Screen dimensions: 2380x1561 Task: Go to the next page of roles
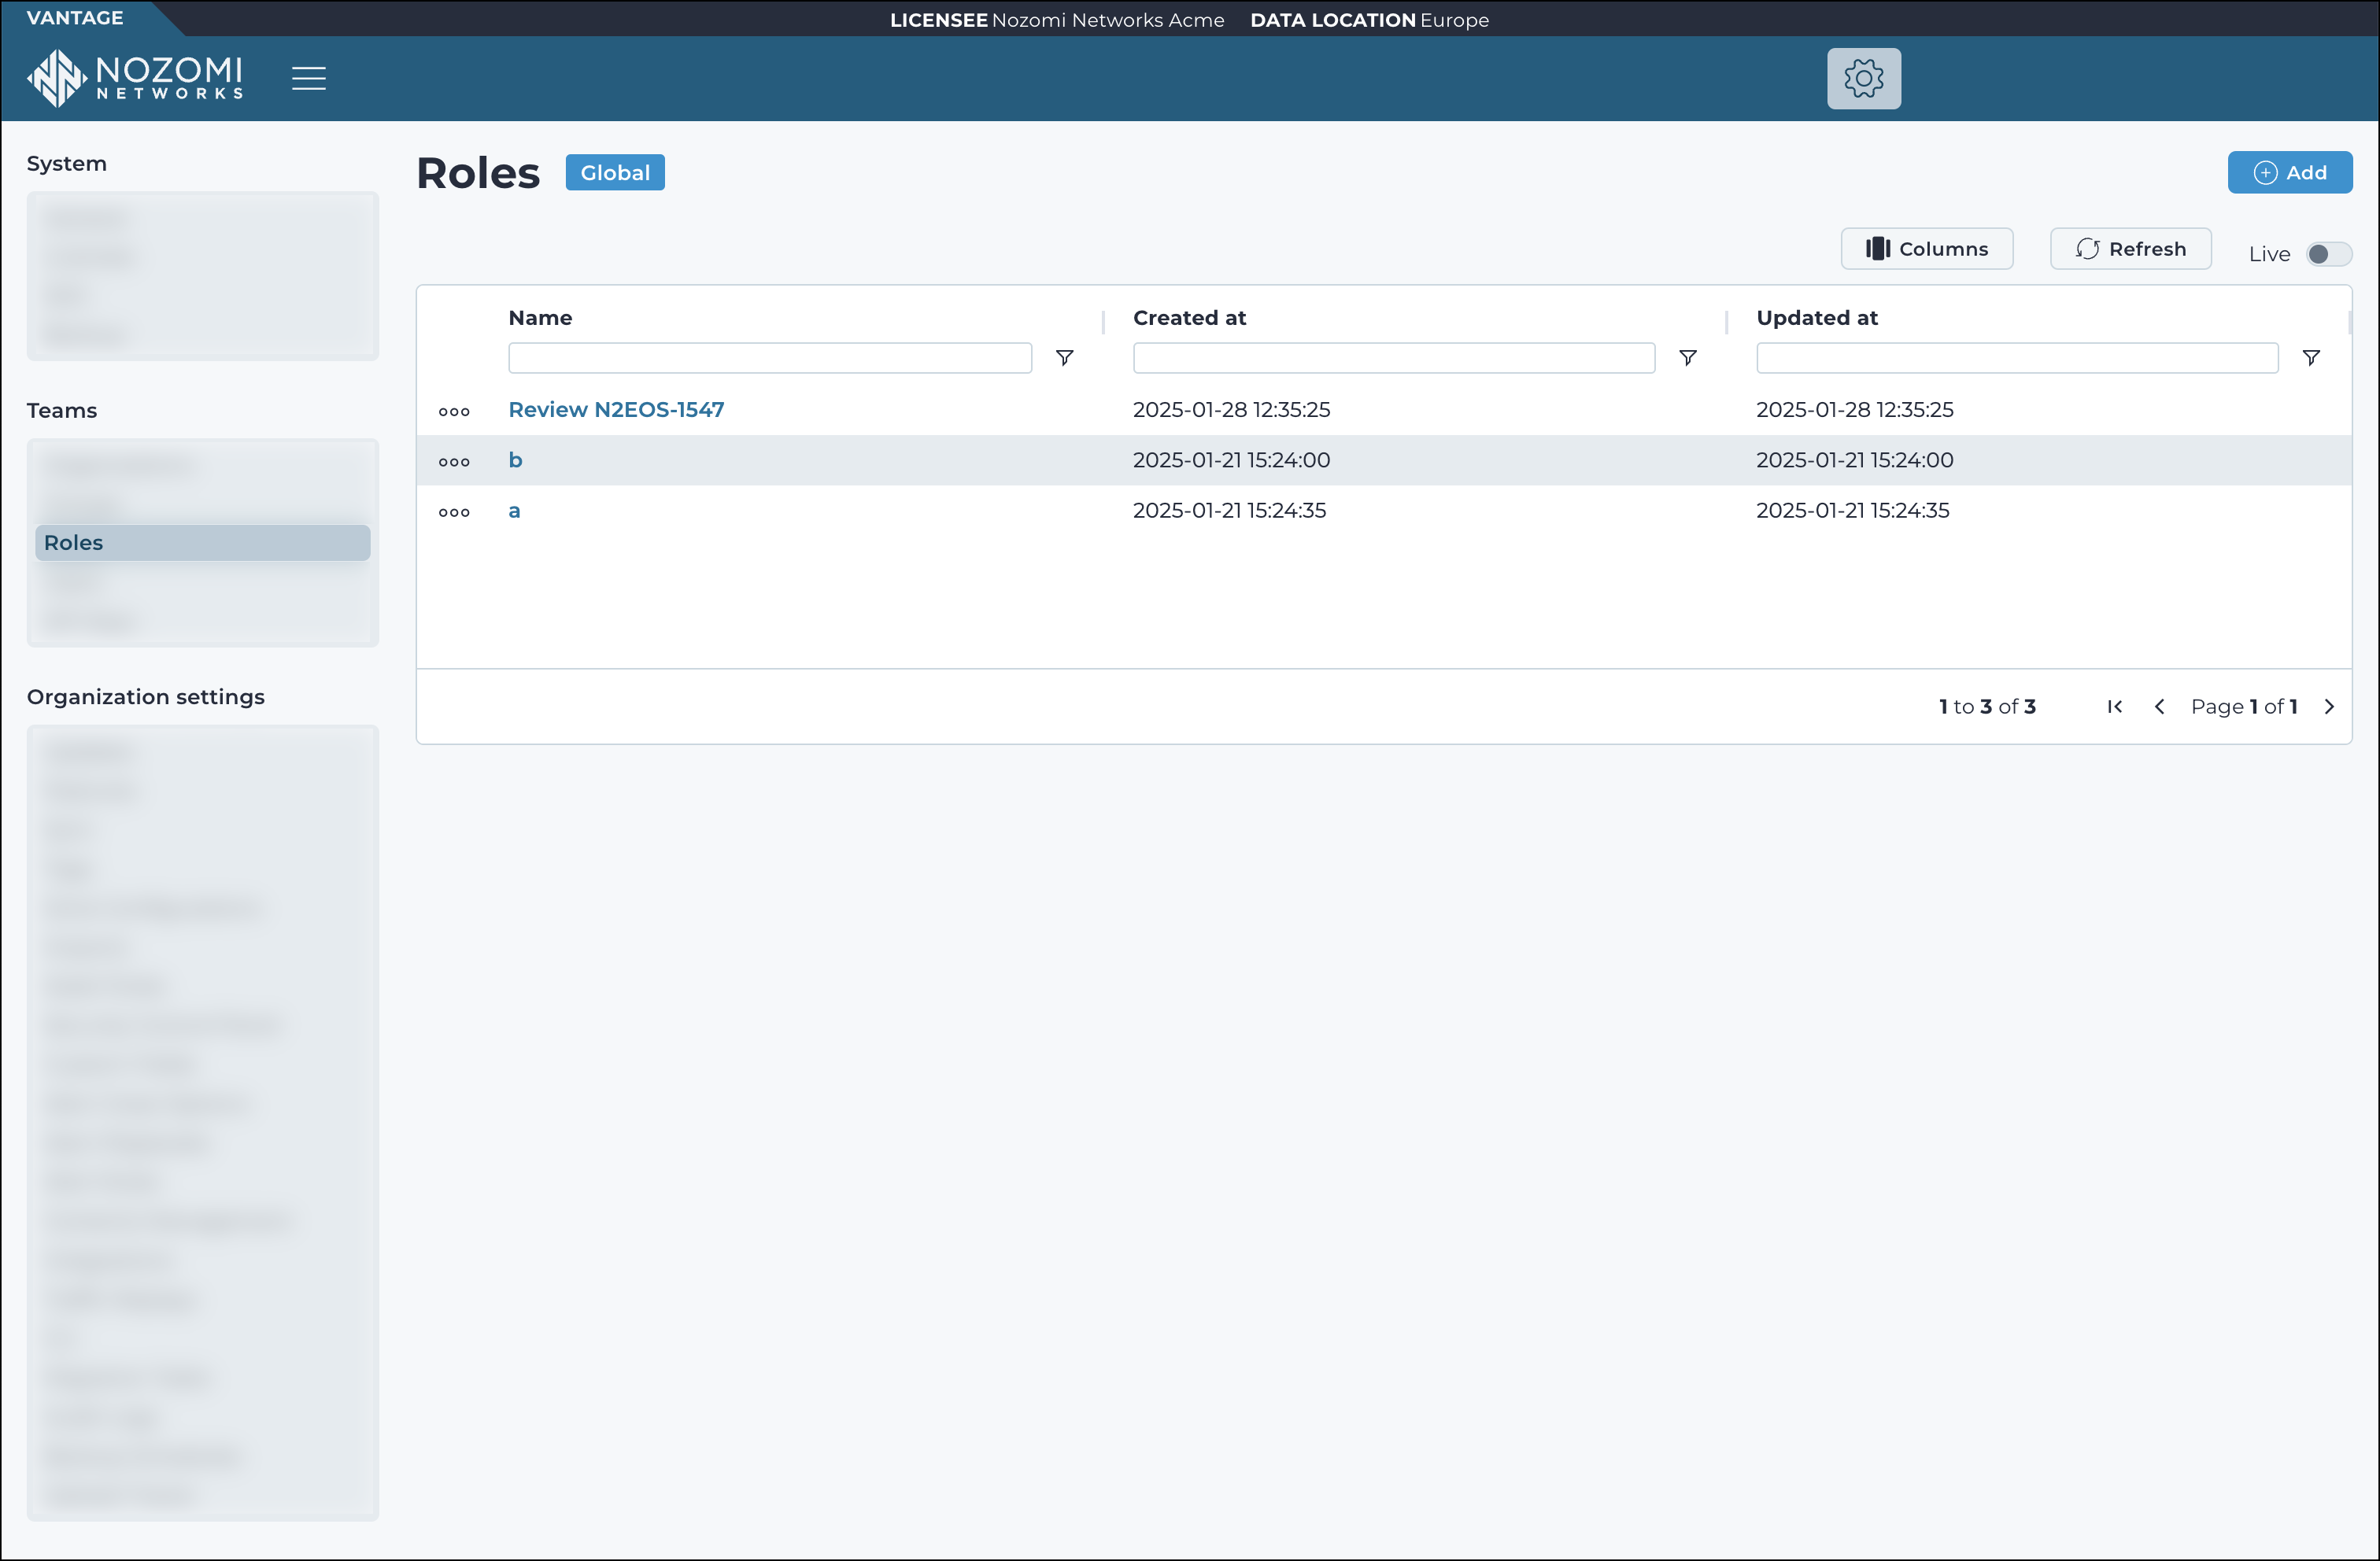[x=2329, y=706]
